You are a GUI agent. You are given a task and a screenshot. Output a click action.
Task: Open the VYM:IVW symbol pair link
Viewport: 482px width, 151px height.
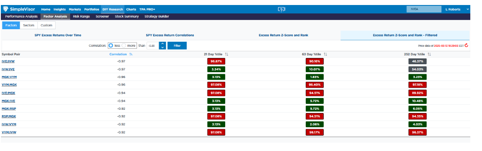click(x=9, y=132)
